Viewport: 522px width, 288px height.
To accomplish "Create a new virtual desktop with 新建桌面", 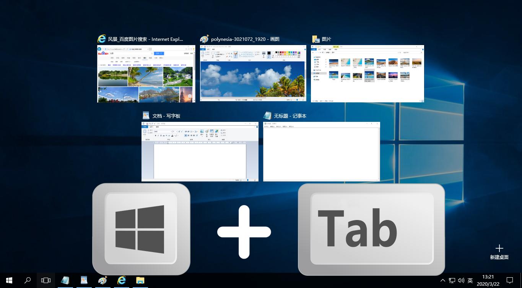I will tap(499, 251).
